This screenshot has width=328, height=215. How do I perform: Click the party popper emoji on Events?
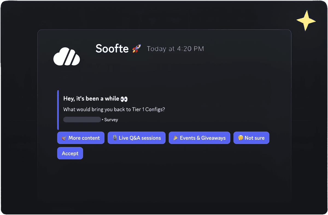click(x=176, y=138)
